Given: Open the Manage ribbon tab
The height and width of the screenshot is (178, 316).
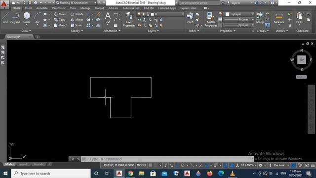Looking at the screenshot, I should [x=85, y=8].
